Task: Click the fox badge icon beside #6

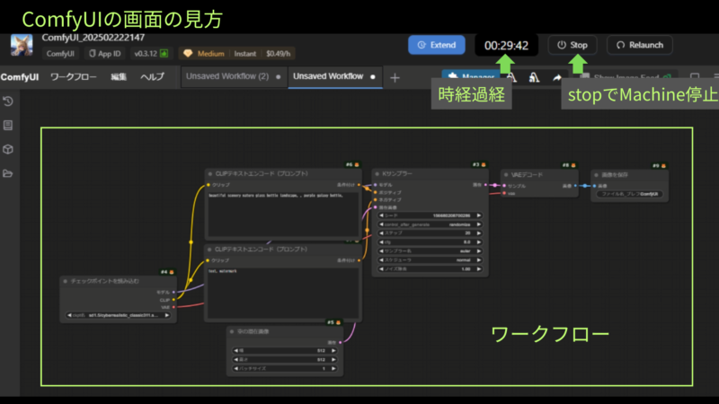Action: coord(357,165)
